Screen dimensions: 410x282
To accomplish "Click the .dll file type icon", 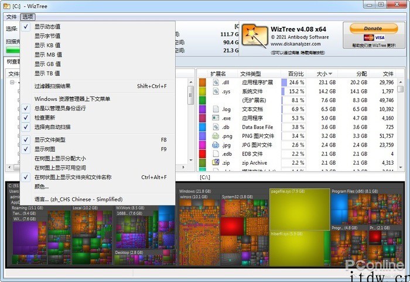I will [x=216, y=83].
